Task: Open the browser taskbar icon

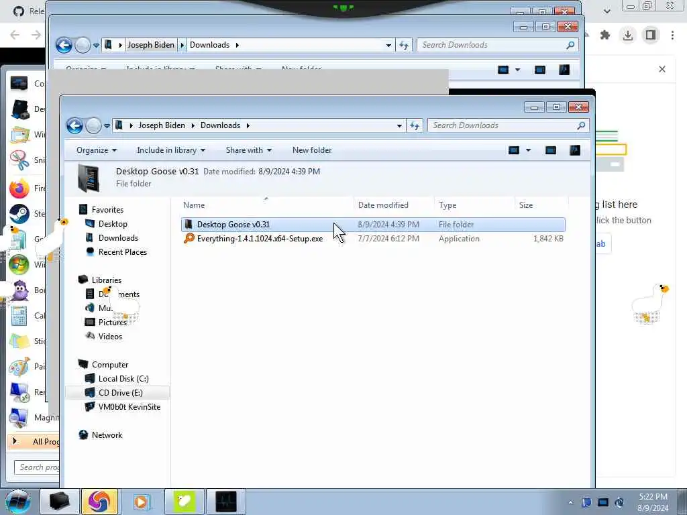Action: 99,502
